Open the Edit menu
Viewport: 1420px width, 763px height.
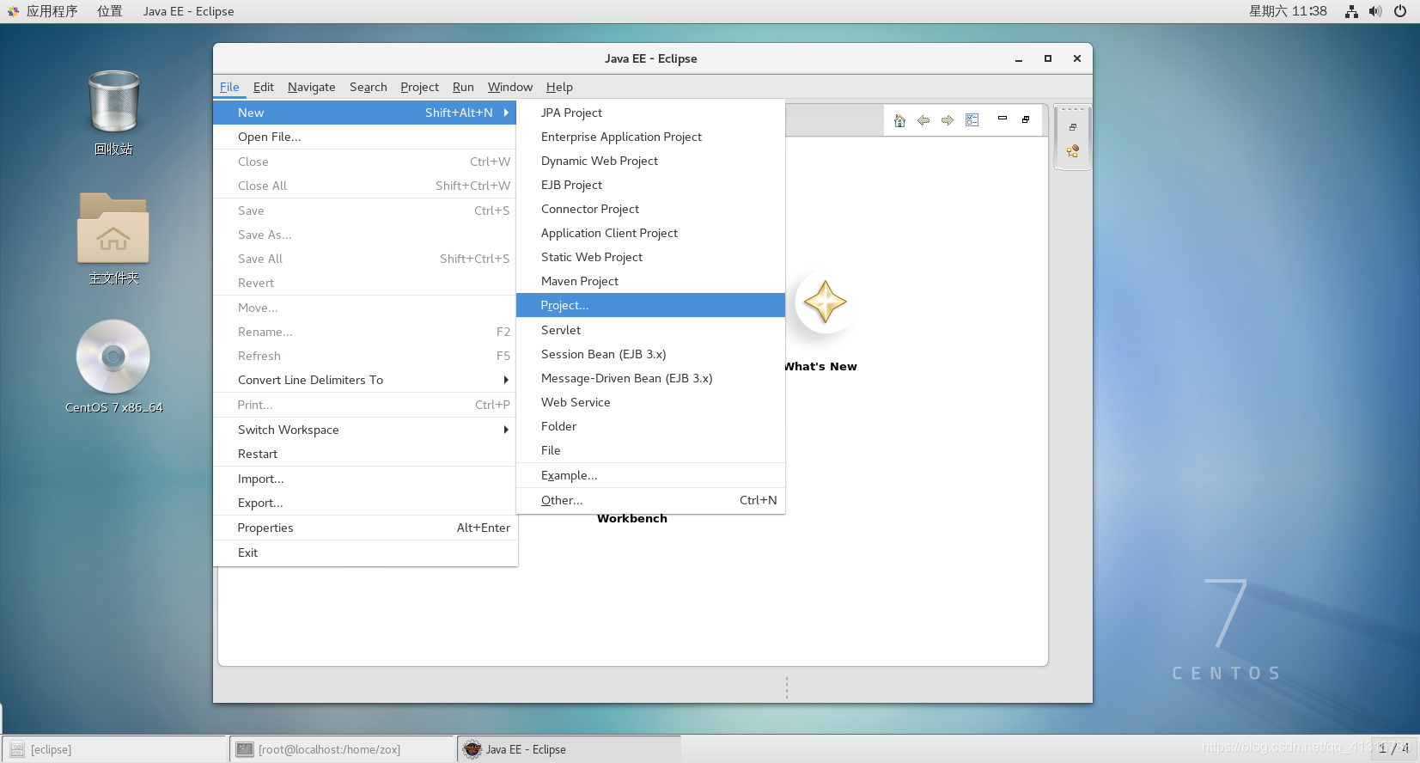coord(264,87)
